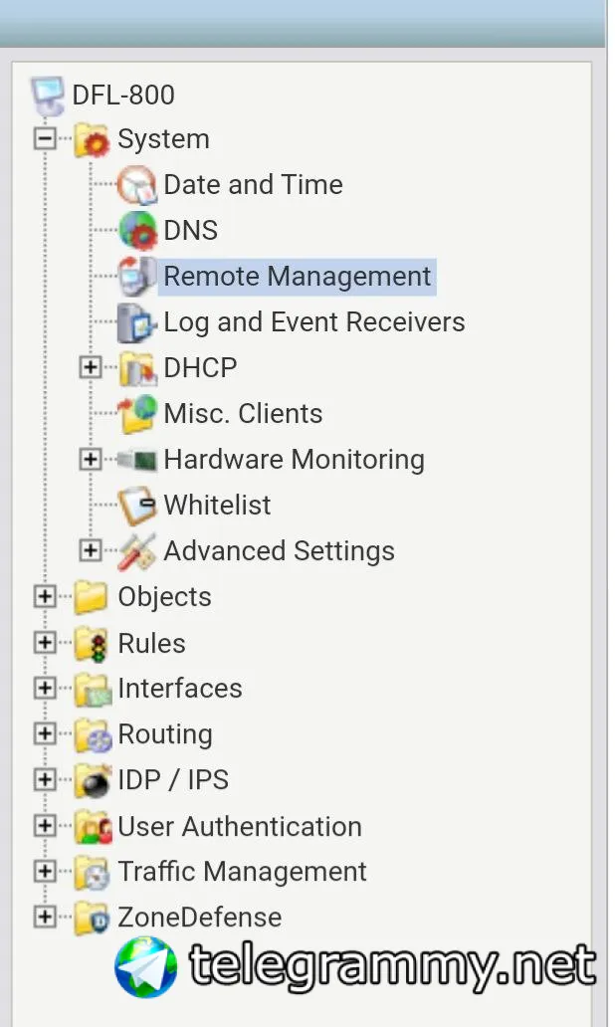Select the IDP / IPS label
The height and width of the screenshot is (1027, 615).
(173, 780)
